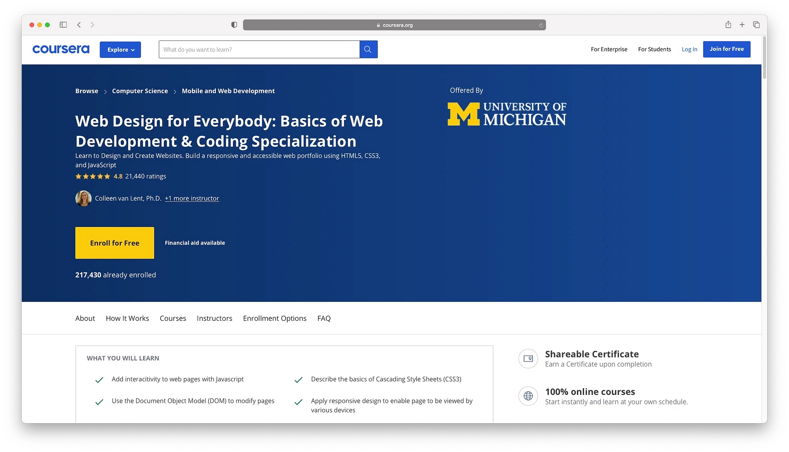The height and width of the screenshot is (452, 789).
Task: Click the 'Enroll for Free' button
Action: [115, 242]
